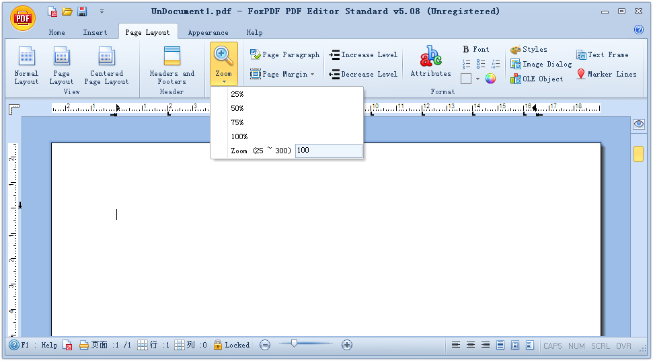The image size is (653, 361).
Task: Zoom in with the plus button
Action: pos(347,345)
